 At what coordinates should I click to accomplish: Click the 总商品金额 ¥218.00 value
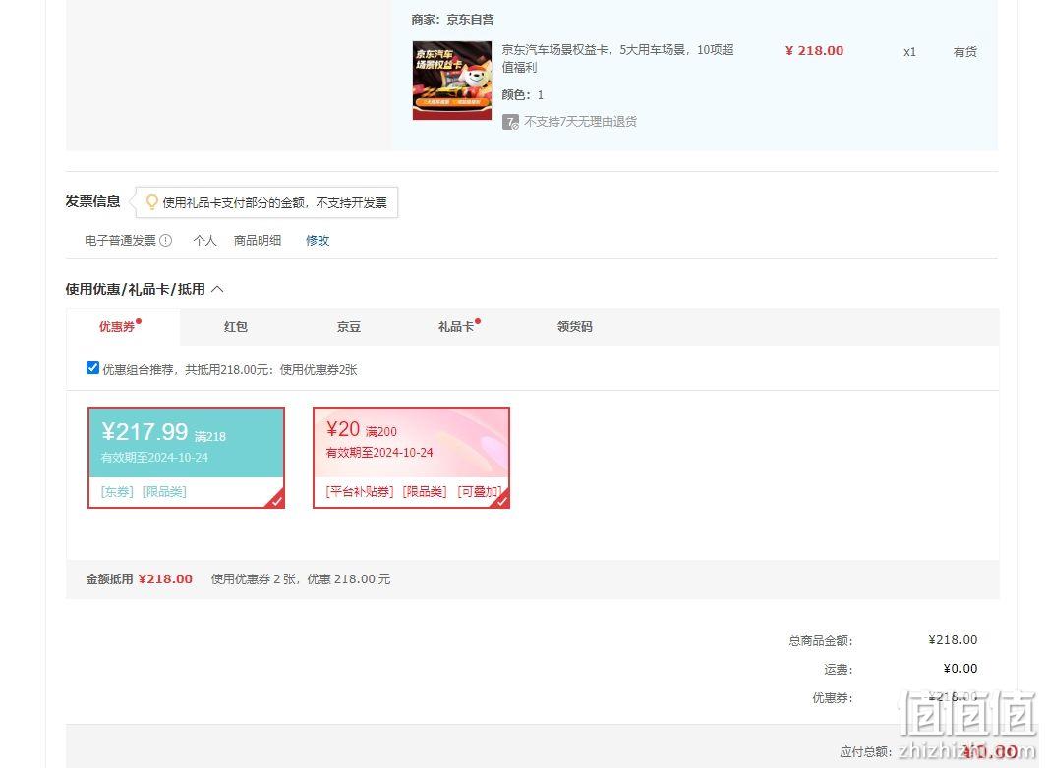pos(953,640)
